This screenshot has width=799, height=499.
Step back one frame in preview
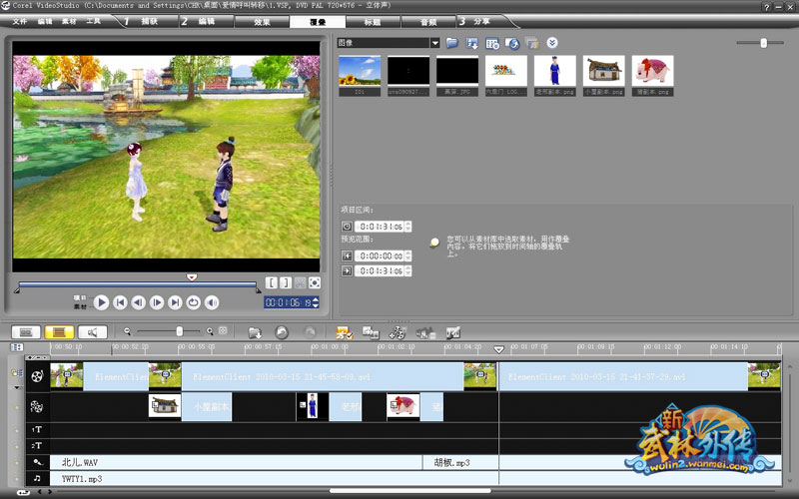click(x=138, y=302)
